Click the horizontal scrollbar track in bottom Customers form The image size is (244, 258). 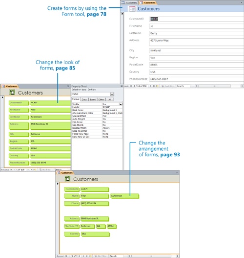[x=154, y=256]
